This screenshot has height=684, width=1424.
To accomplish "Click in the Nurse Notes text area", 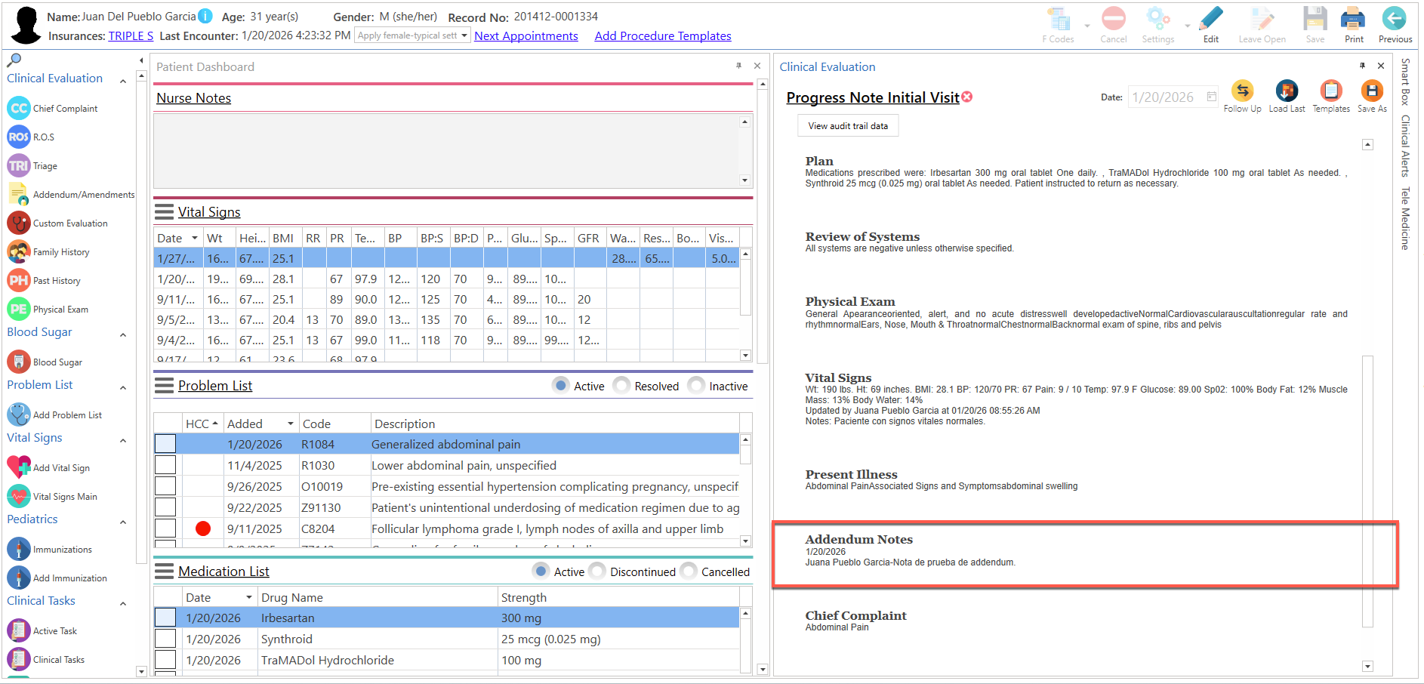I will (446, 150).
